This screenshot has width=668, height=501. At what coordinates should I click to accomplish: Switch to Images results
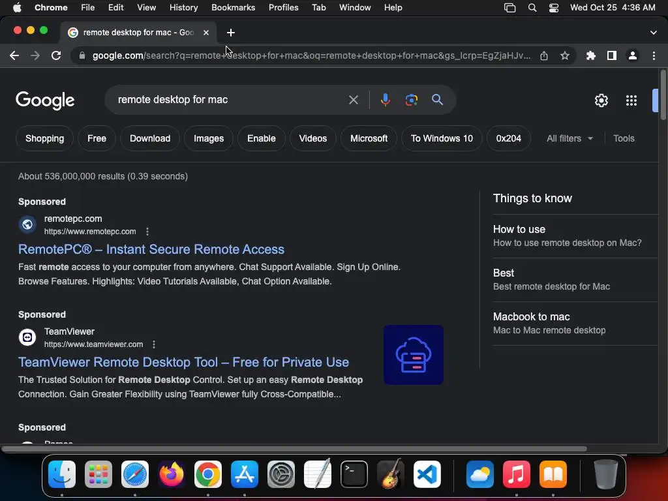click(x=209, y=138)
